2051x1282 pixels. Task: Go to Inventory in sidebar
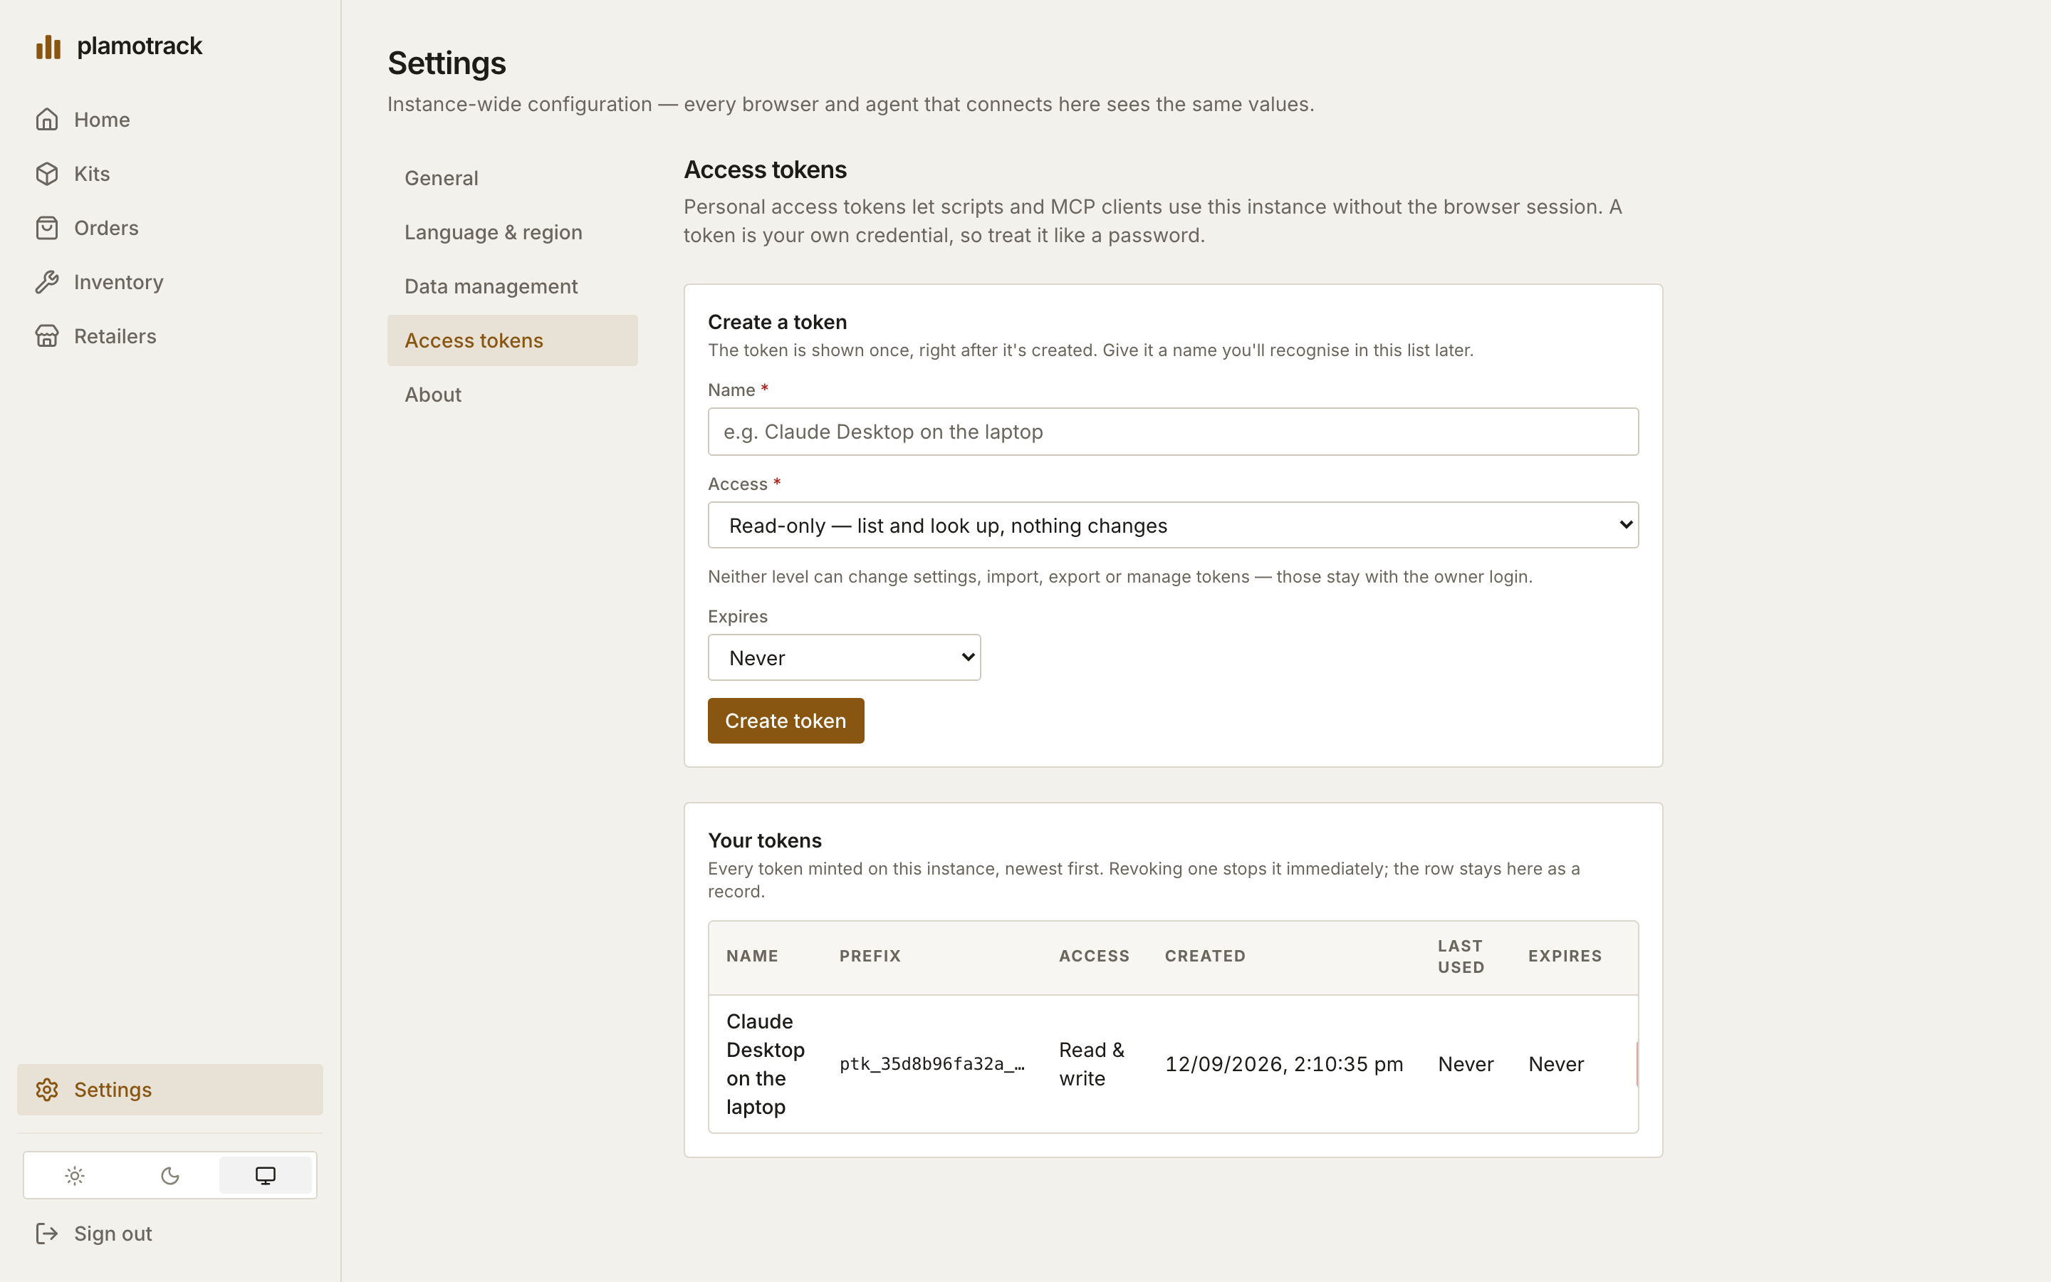click(x=169, y=282)
